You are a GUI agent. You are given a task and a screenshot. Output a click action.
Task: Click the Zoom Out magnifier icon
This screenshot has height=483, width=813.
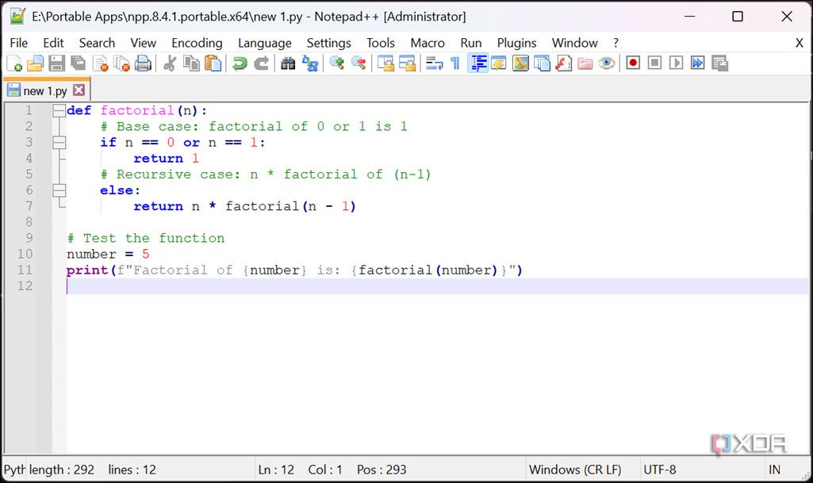coord(359,63)
